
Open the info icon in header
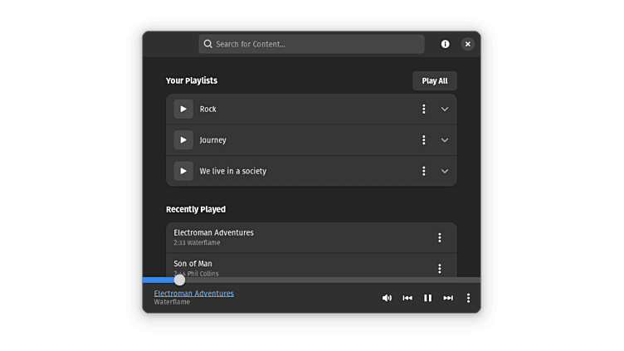[x=445, y=44]
